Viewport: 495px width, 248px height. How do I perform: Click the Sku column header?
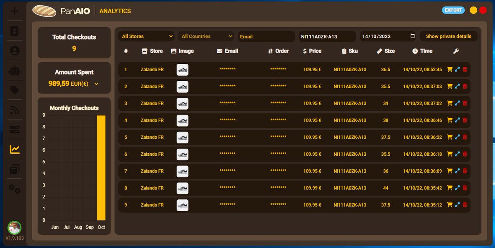pyautogui.click(x=350, y=51)
